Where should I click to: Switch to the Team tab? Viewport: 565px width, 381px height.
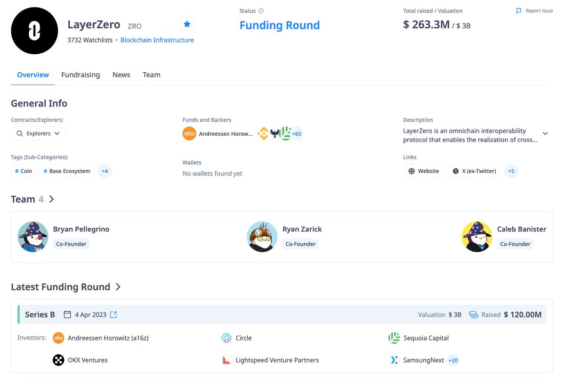coord(152,75)
